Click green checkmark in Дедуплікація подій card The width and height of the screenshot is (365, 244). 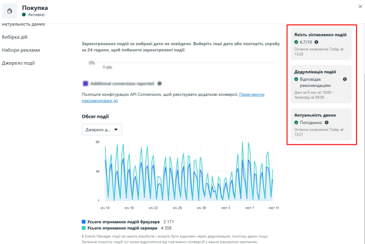coord(296,80)
